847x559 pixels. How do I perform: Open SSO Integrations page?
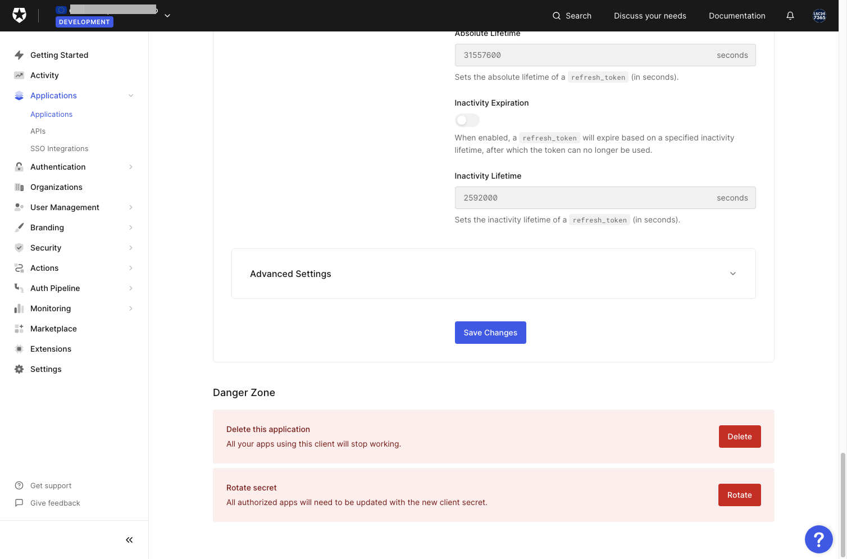[x=60, y=148]
